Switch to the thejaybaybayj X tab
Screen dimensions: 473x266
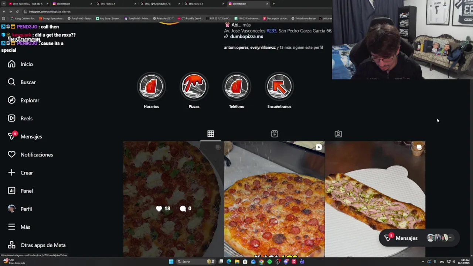click(160, 4)
